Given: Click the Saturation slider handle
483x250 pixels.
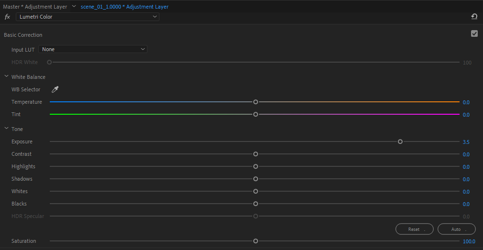Looking at the screenshot, I should [255, 241].
